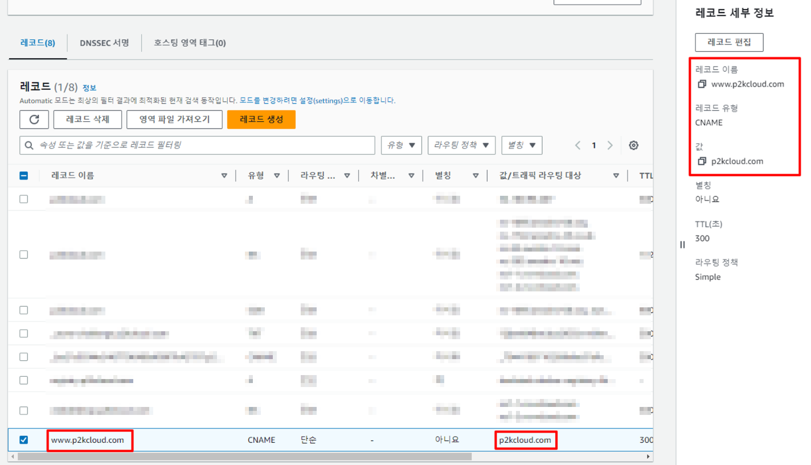The height and width of the screenshot is (465, 811).
Task: Click 레코드 삭제 button
Action: 87,120
